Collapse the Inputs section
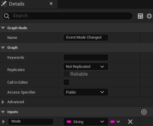This screenshot has height=126, width=153. [x=3, y=112]
